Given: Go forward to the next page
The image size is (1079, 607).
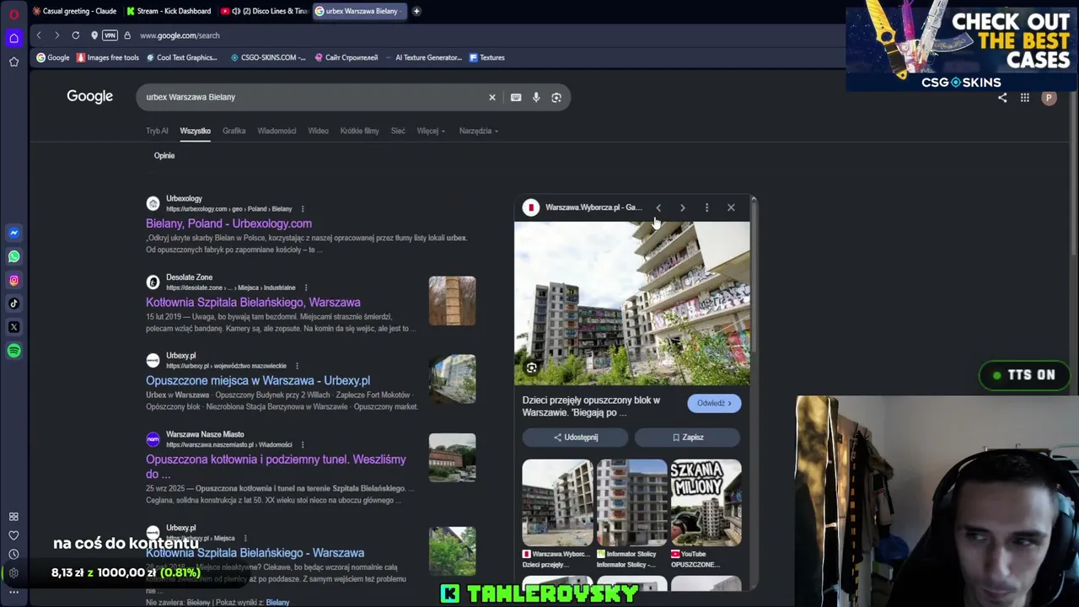Looking at the screenshot, I should point(56,35).
